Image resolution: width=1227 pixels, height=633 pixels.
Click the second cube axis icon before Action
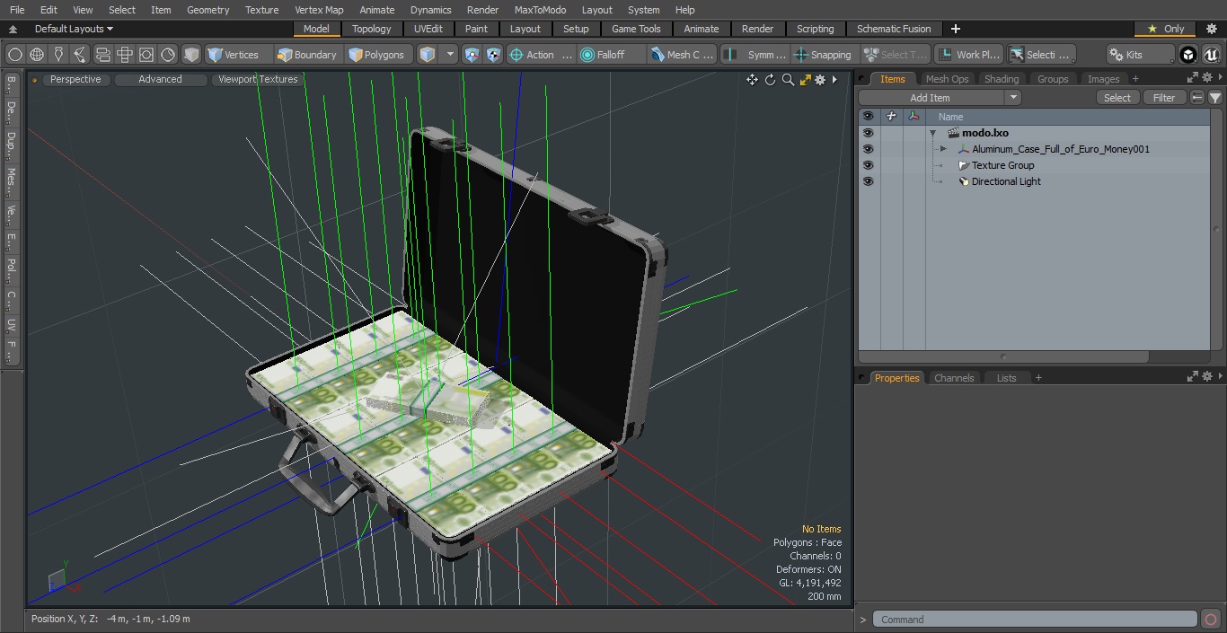[x=493, y=55]
